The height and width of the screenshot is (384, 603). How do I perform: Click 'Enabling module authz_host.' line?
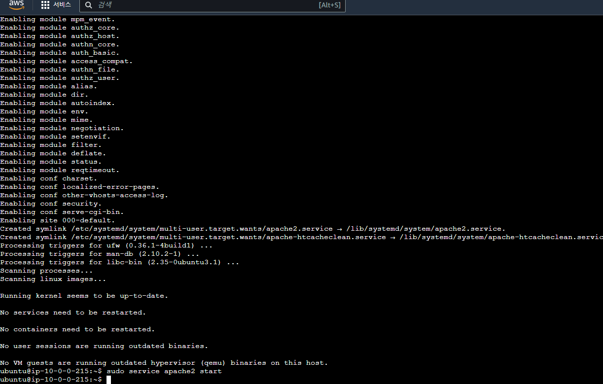coord(60,36)
